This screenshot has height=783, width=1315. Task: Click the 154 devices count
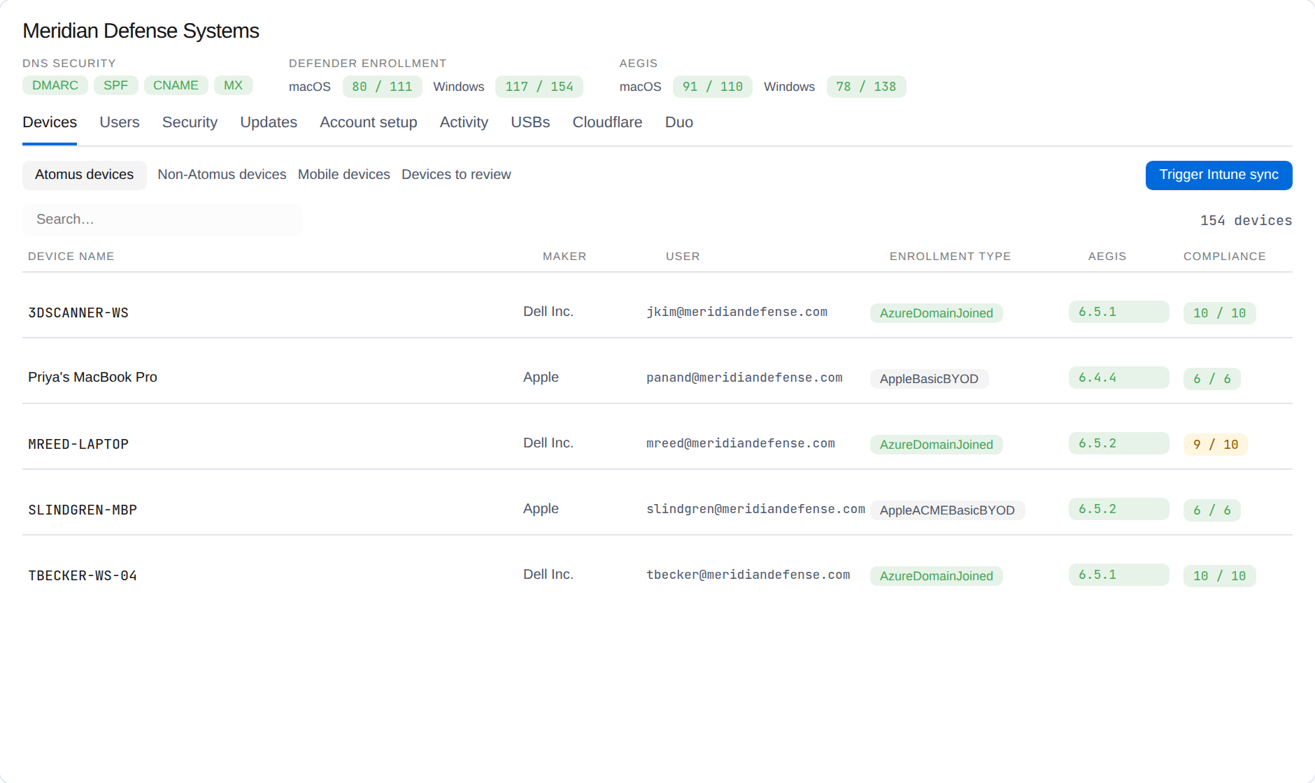coord(1246,221)
